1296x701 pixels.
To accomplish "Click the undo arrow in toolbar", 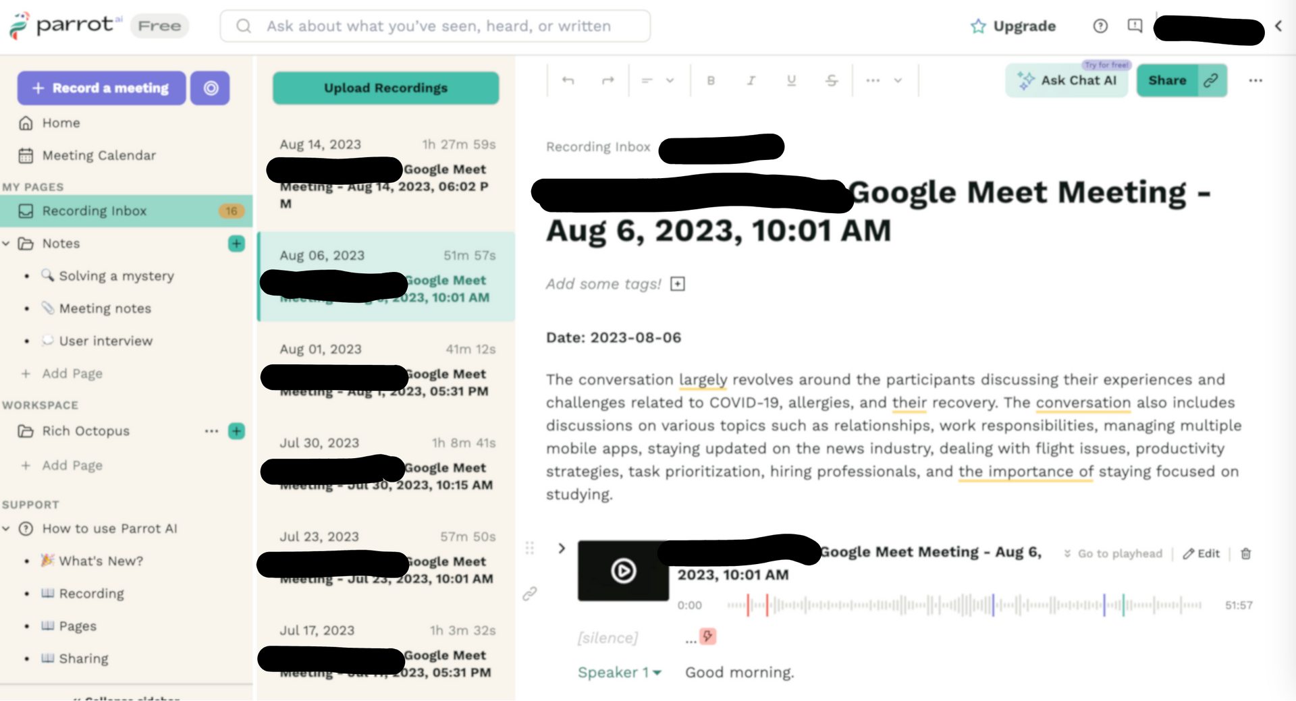I will tap(568, 80).
